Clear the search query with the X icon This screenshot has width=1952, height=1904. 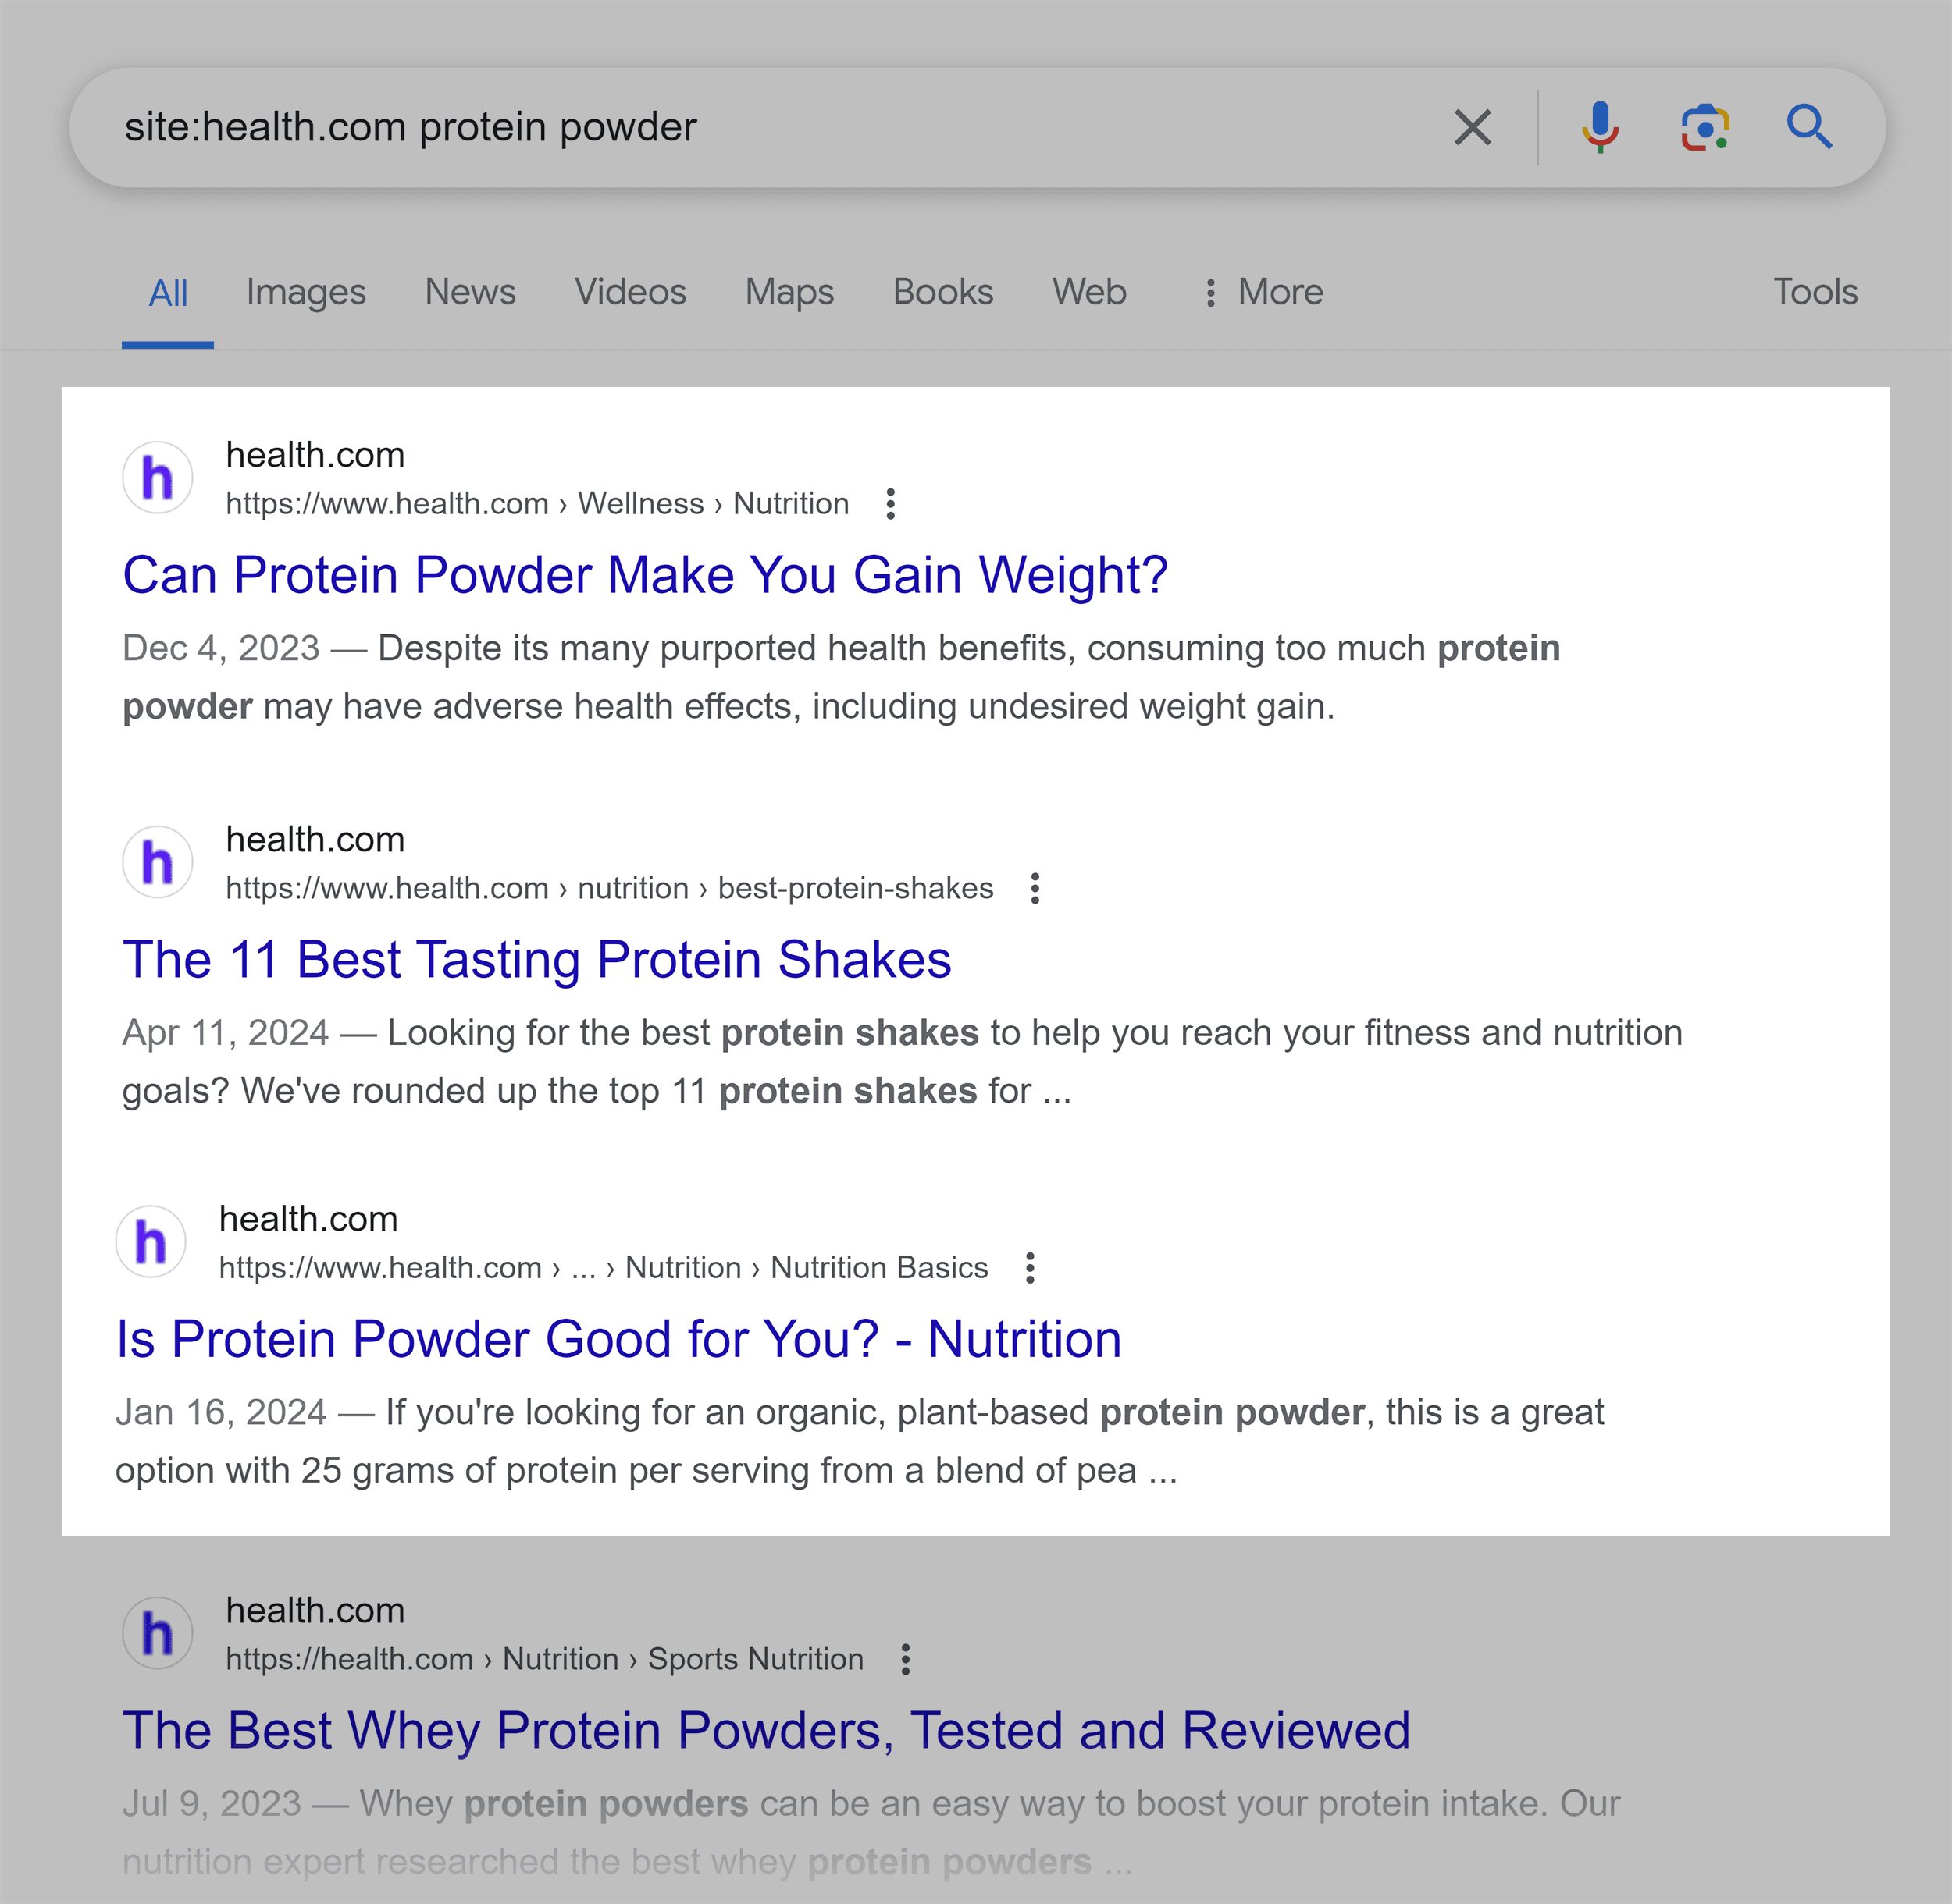click(1472, 126)
